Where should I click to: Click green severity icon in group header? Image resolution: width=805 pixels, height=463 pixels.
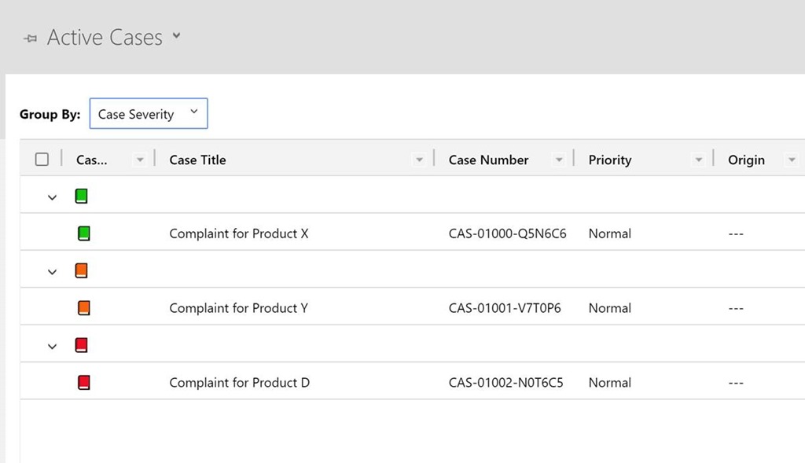point(82,197)
